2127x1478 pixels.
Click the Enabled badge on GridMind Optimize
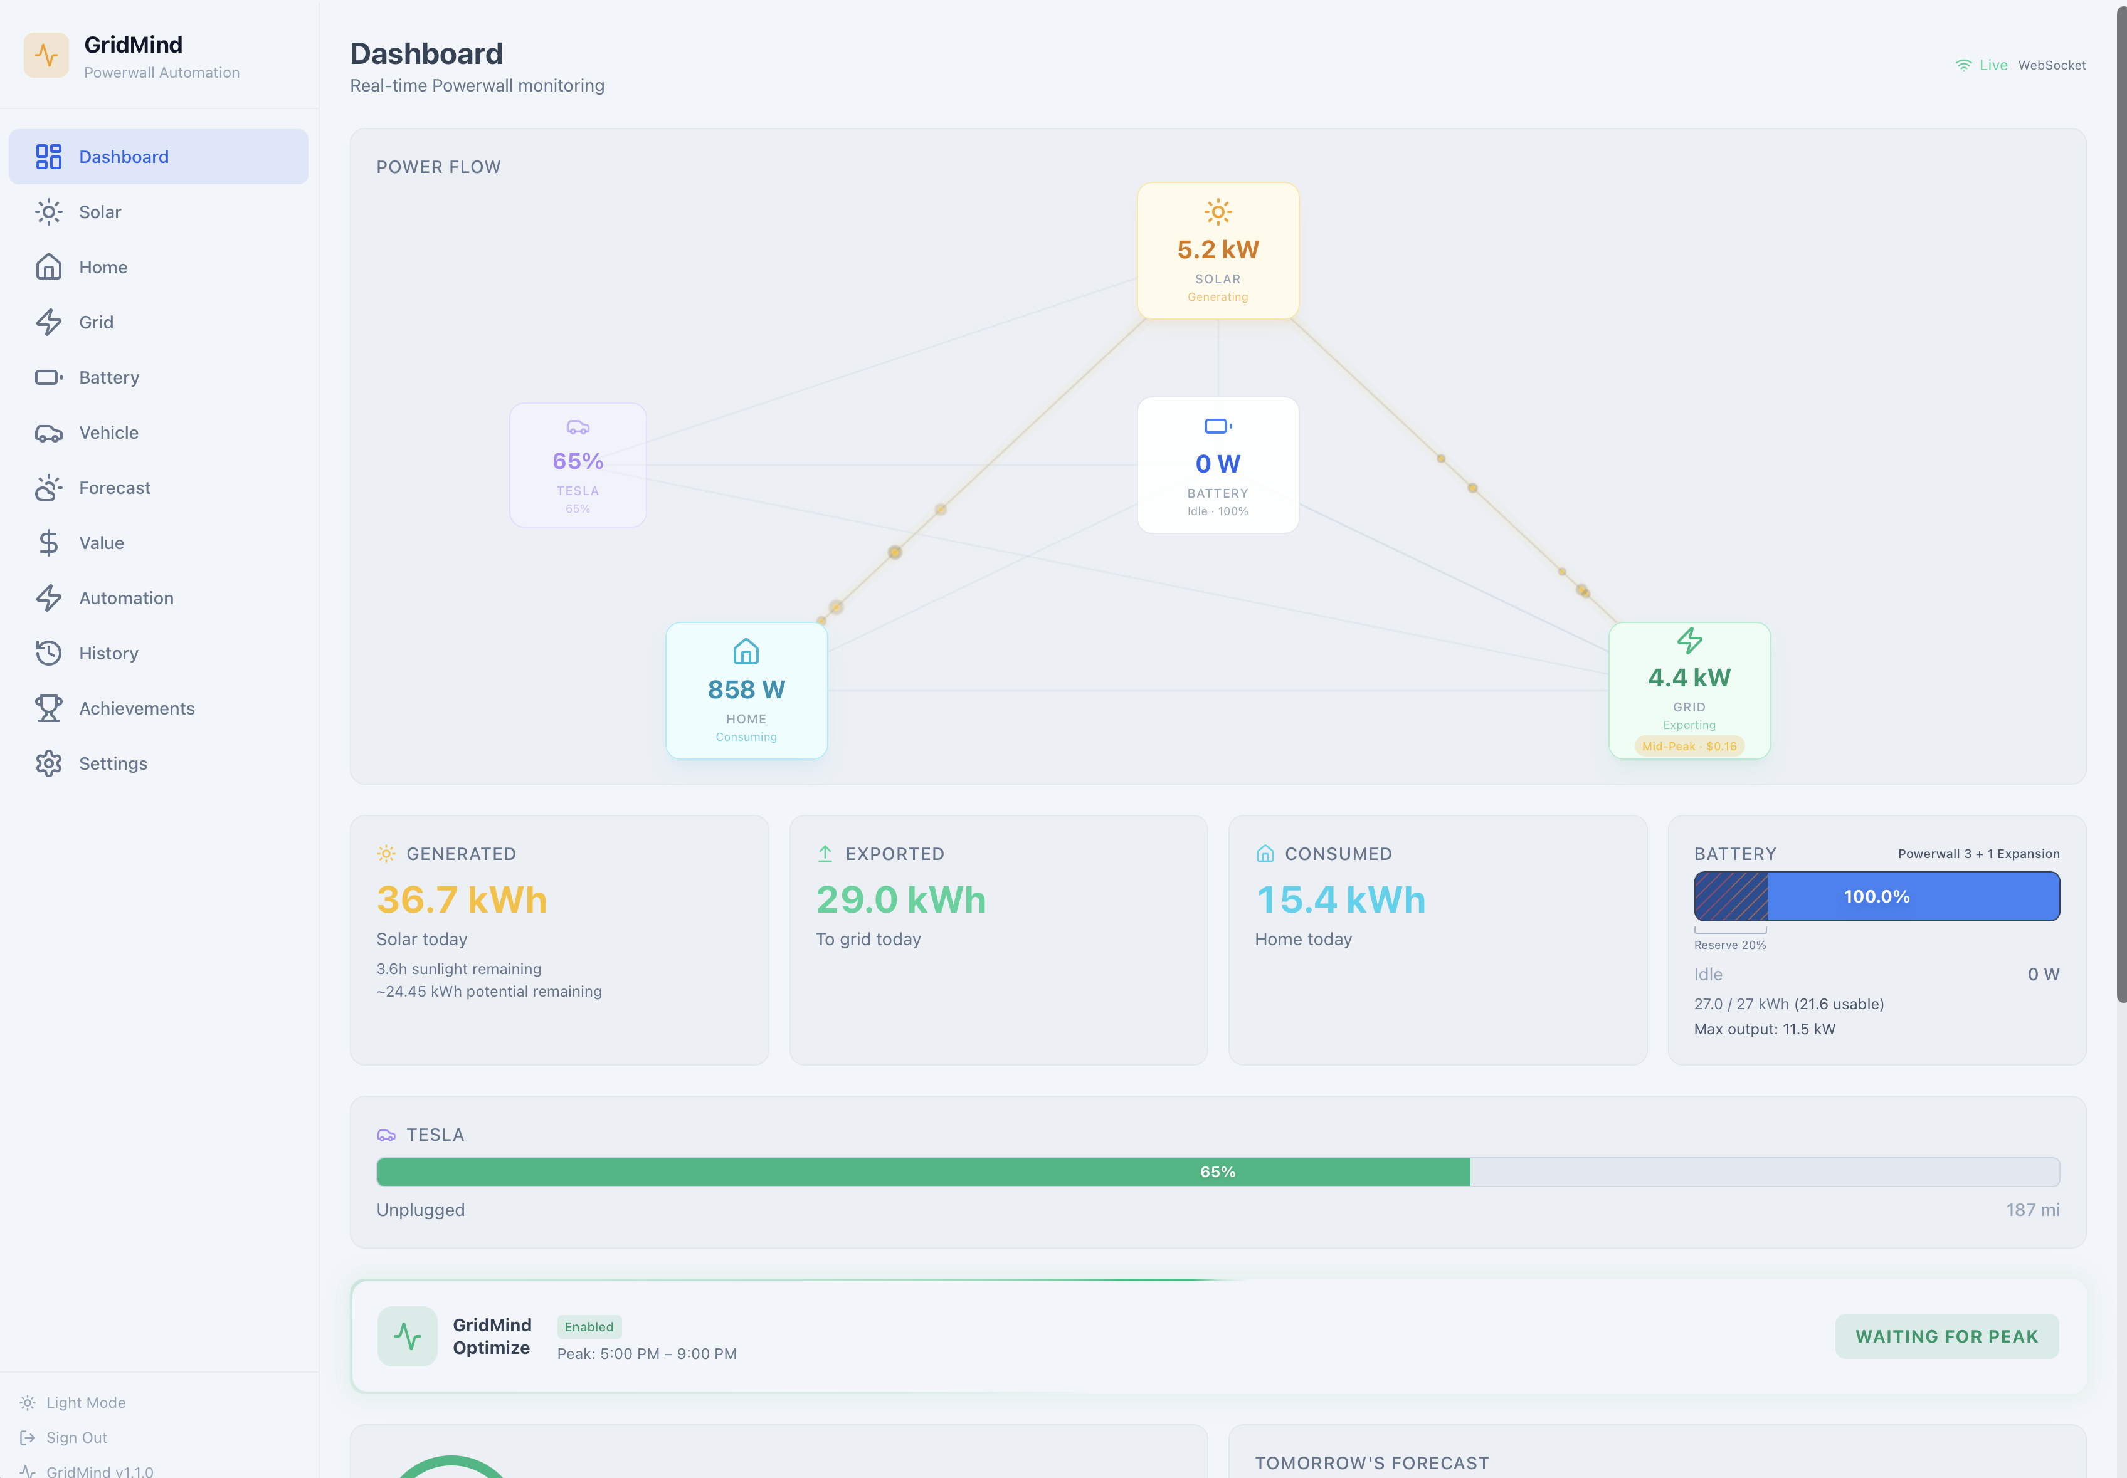[589, 1326]
